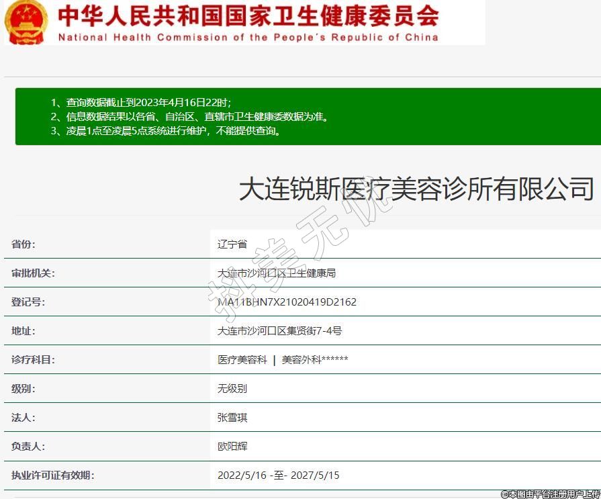Screen dimensions: 601x499
Task: Click the third notice about system maintenance hours
Action: (x=166, y=131)
